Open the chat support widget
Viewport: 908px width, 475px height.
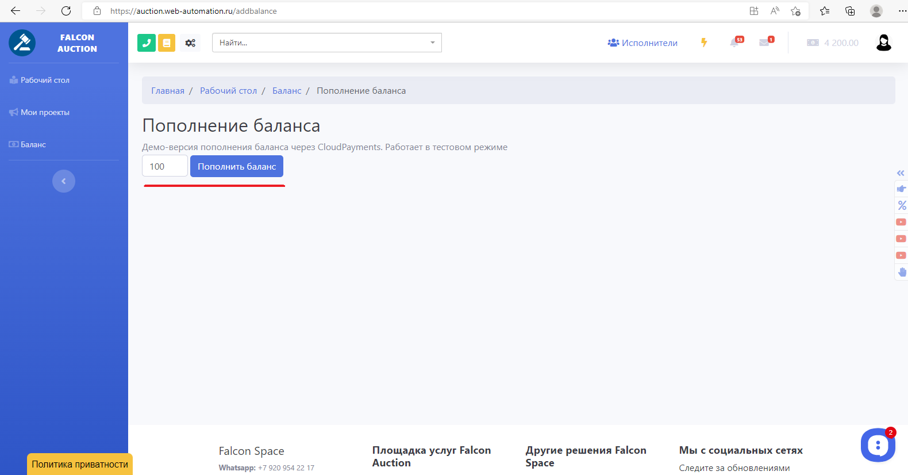pyautogui.click(x=878, y=445)
